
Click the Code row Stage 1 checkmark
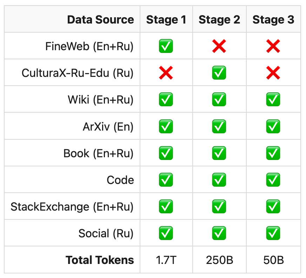tap(166, 180)
